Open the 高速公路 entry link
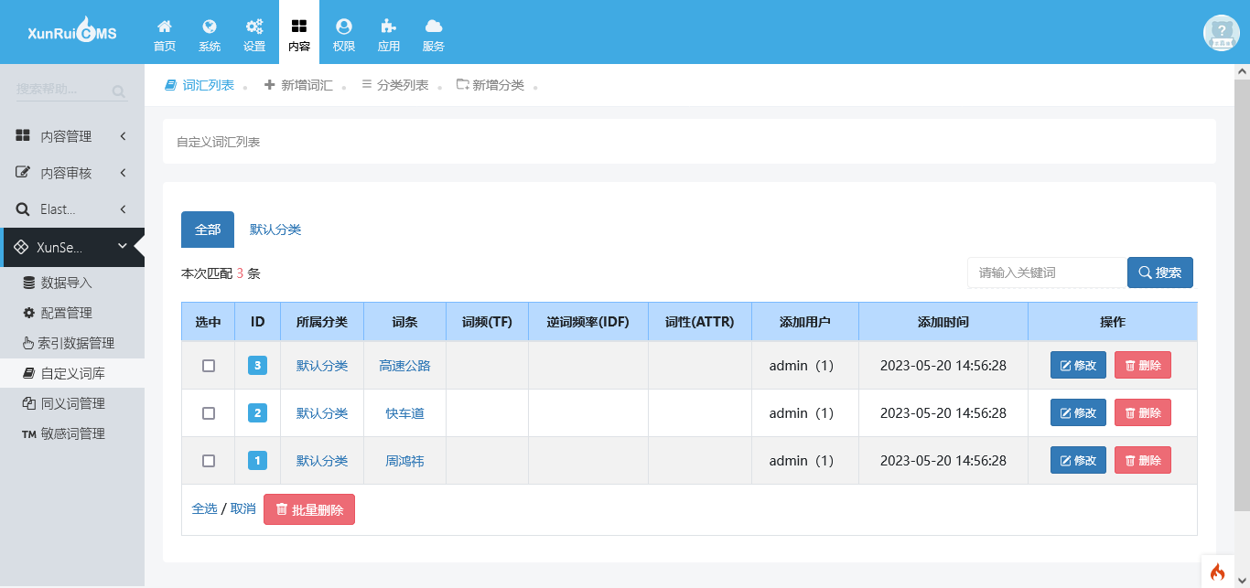The image size is (1250, 588). coord(404,366)
